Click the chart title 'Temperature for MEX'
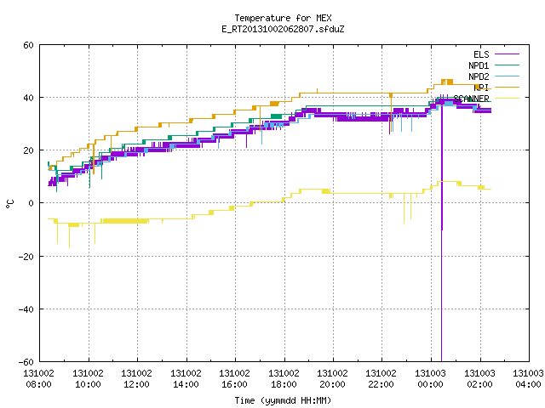This screenshot has height=408, width=545. pyautogui.click(x=283, y=18)
